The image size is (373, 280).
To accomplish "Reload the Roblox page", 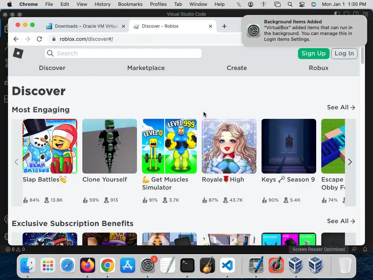I will pyautogui.click(x=39, y=39).
